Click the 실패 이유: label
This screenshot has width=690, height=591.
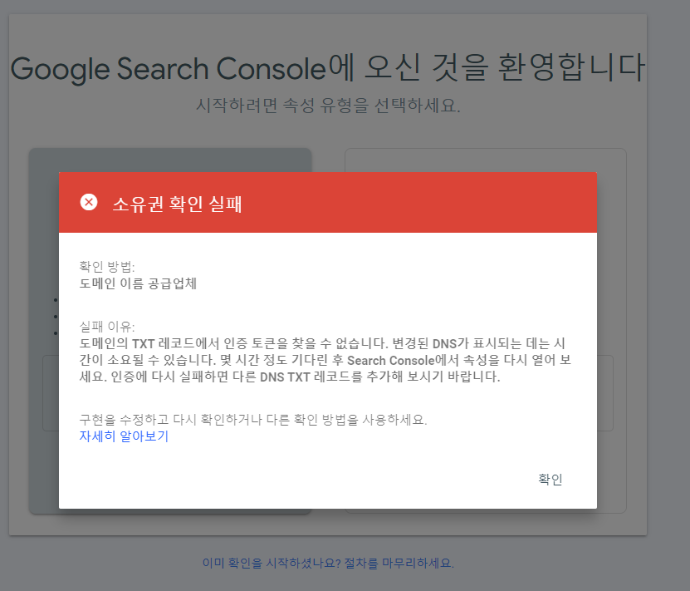pos(107,327)
